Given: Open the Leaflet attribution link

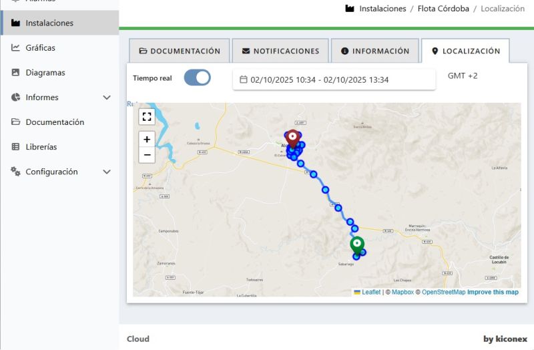Looking at the screenshot, I should click(371, 292).
